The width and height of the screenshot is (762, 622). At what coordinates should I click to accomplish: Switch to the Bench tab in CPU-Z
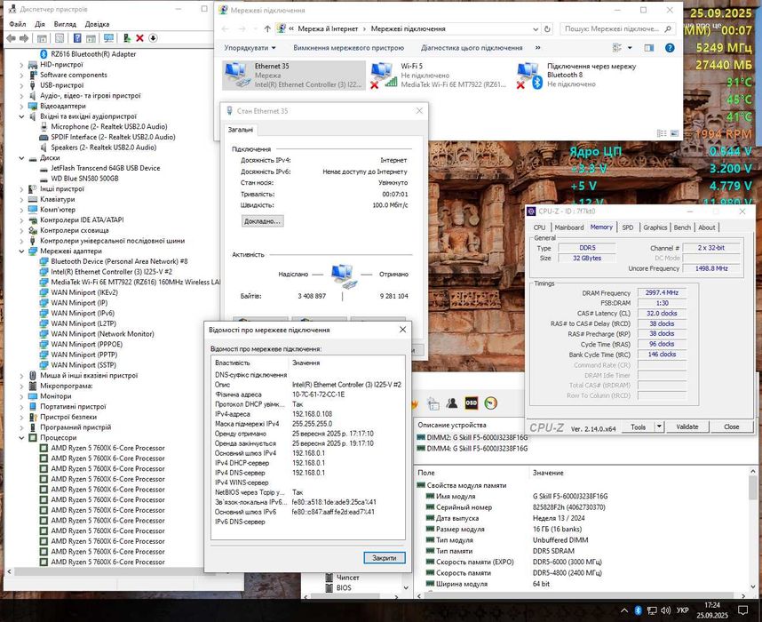[x=682, y=227]
